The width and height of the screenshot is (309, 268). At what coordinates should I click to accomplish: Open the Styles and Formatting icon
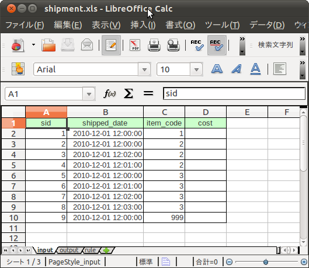click(18, 69)
